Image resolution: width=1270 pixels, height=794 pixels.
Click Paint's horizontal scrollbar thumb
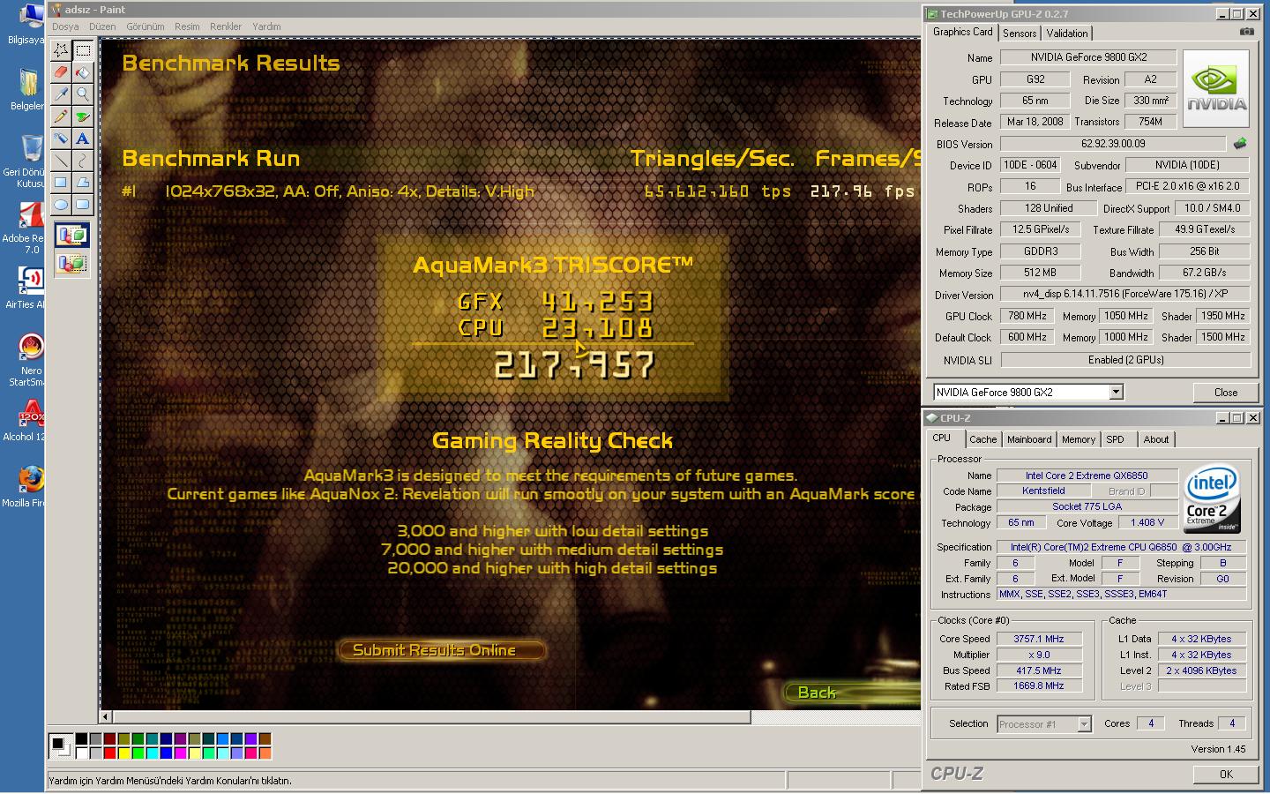coord(431,717)
